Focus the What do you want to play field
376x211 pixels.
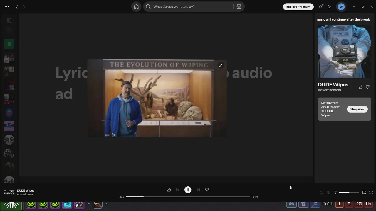(188, 7)
